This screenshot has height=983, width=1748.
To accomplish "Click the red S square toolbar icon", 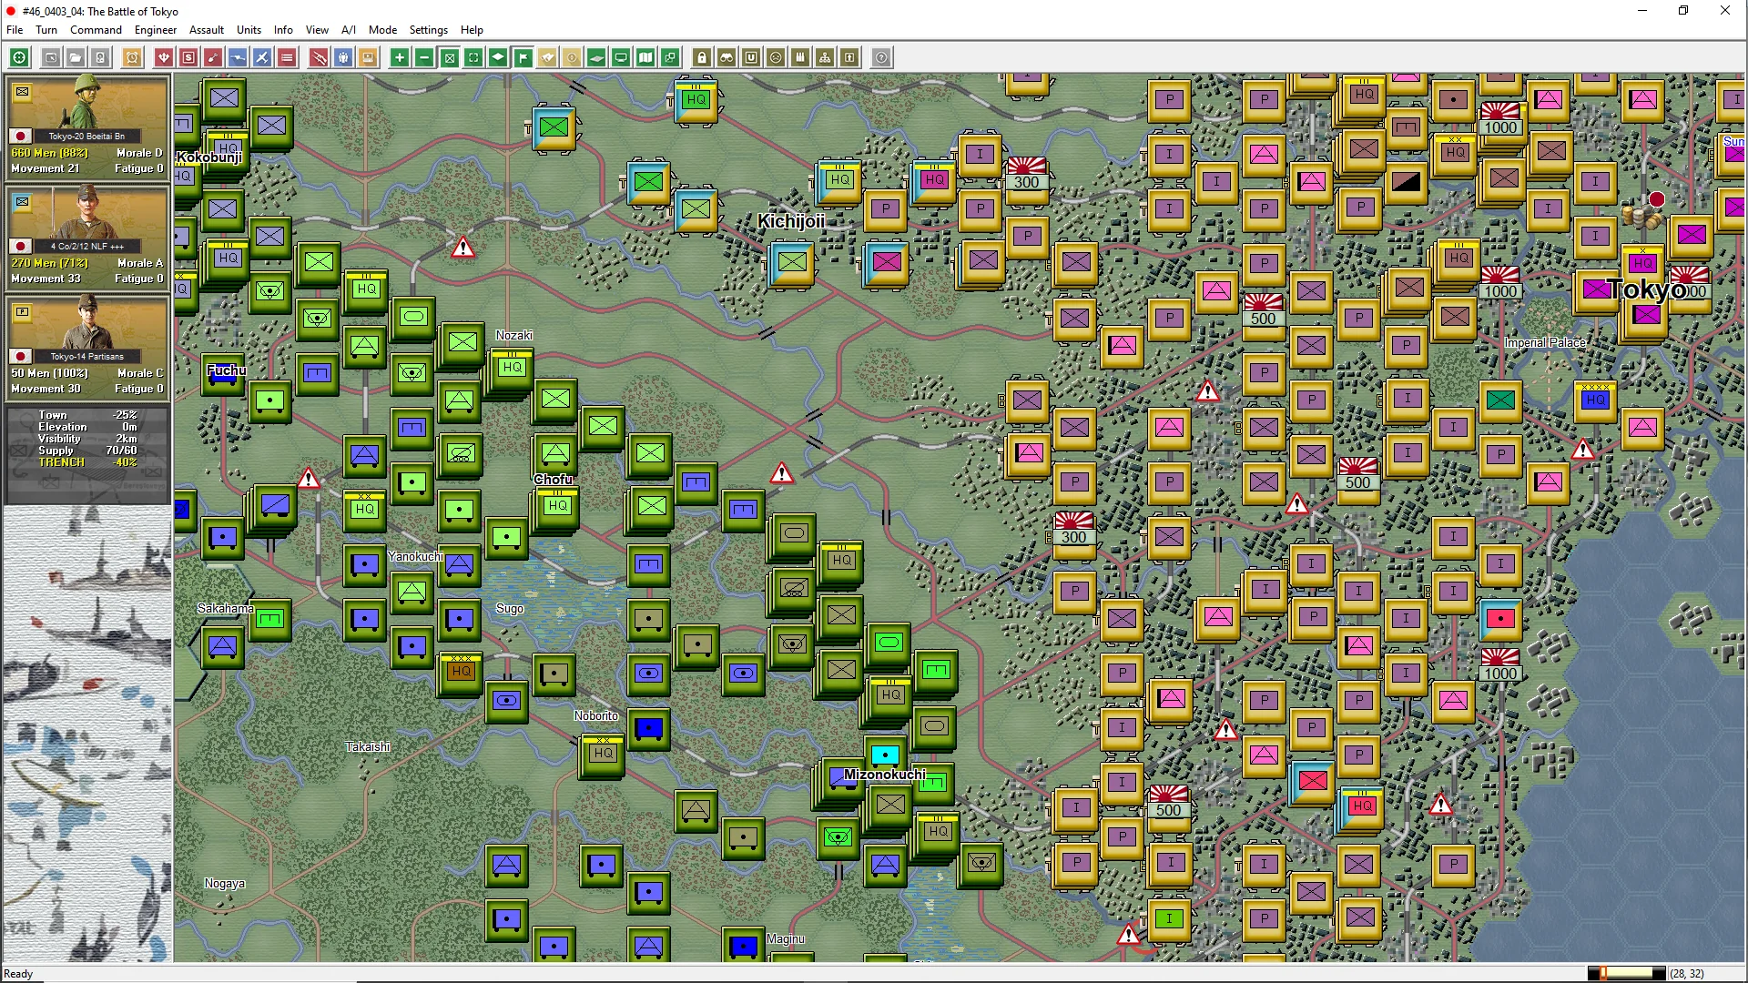I will click(x=188, y=57).
